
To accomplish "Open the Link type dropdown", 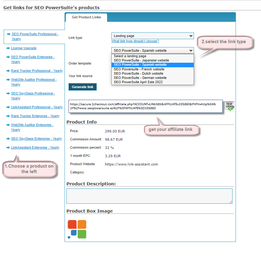I will (x=152, y=36).
